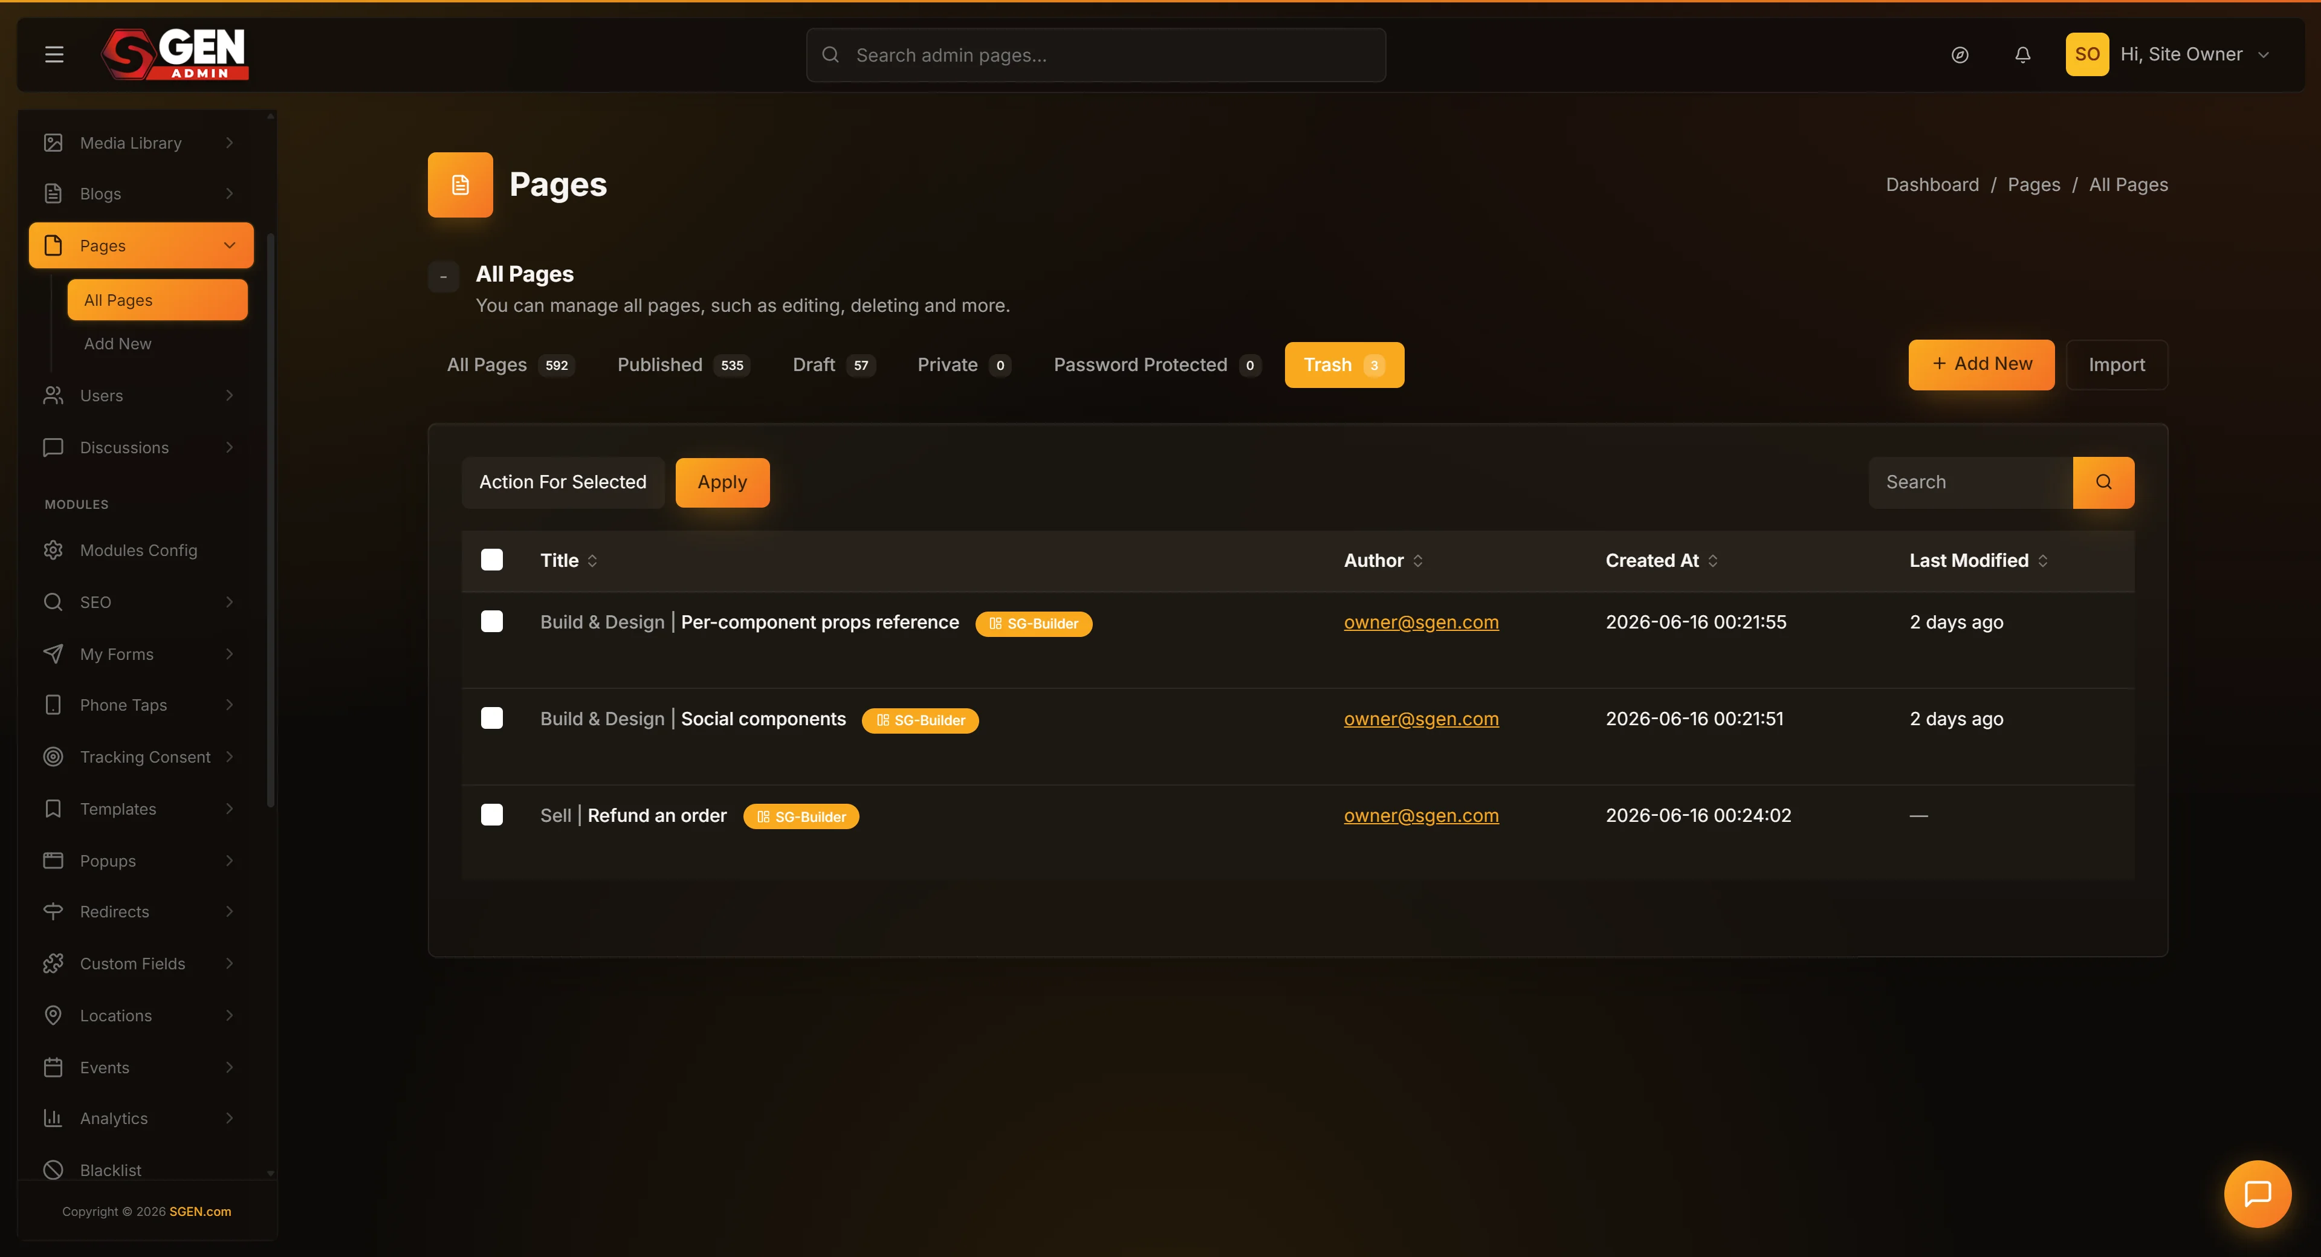Open Add New in sidebar submenu
2321x1257 pixels.
(x=117, y=343)
